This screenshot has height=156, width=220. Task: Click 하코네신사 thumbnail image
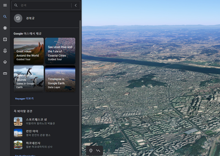pyautogui.click(x=18, y=145)
